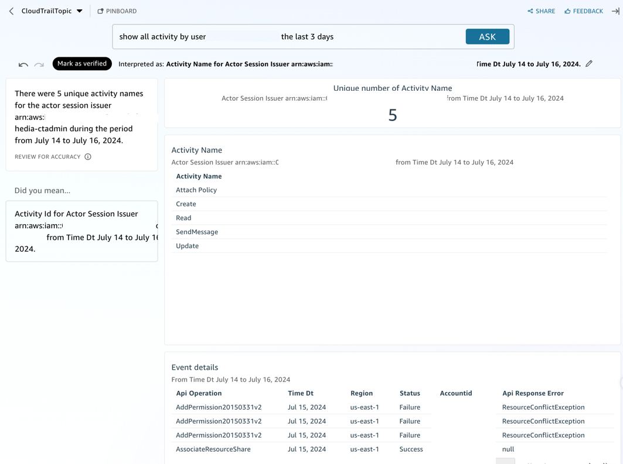Redo the question edit
Screen dimensions: 623x464
point(39,64)
